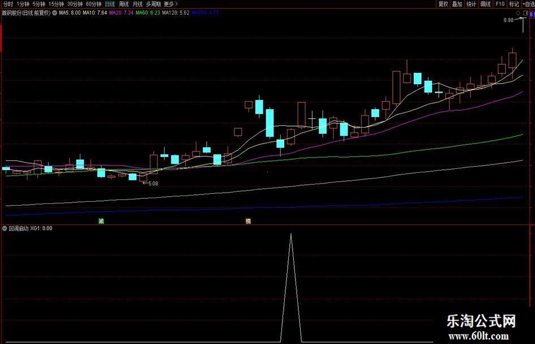Select the 30分钟 period tab

pos(75,4)
